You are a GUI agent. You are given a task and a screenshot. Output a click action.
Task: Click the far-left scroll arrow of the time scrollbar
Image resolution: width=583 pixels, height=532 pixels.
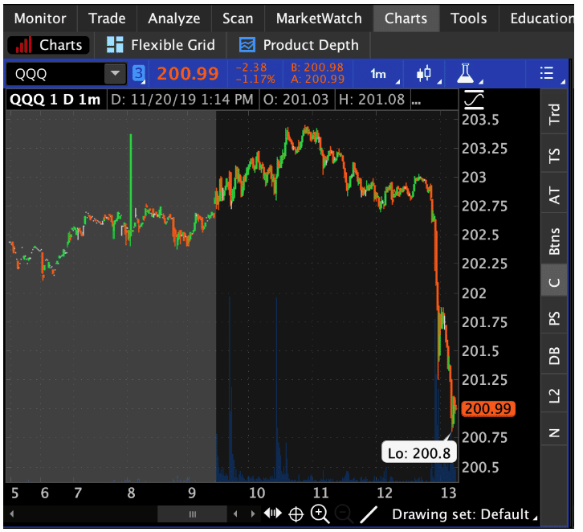[12, 514]
